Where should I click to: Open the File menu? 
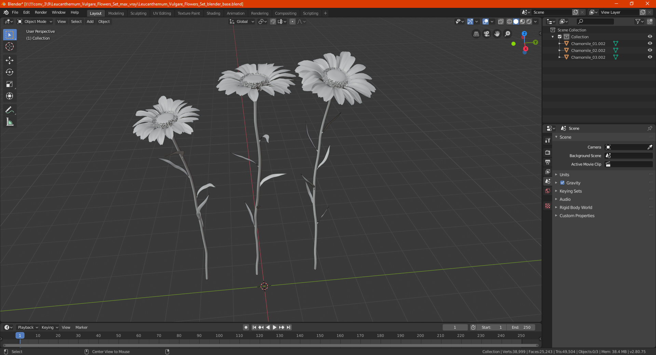pos(15,12)
